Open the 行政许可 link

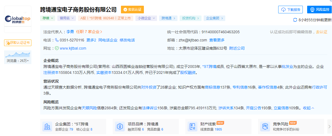[x=320, y=87]
